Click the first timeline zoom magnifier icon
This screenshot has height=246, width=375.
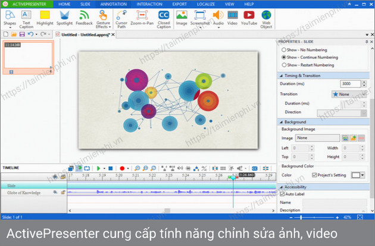point(137,168)
